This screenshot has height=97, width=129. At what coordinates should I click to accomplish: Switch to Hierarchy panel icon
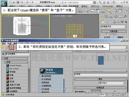[111, 17]
